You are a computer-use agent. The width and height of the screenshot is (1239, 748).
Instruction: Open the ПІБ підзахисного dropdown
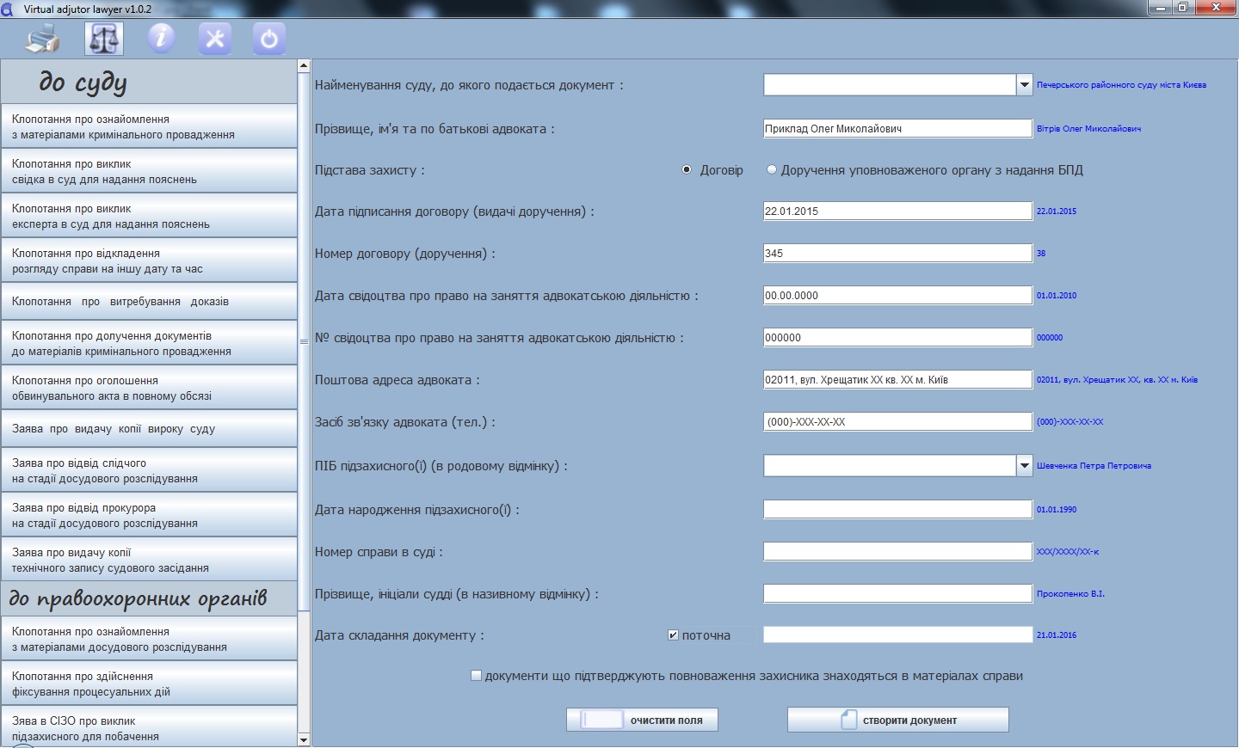coord(1024,466)
